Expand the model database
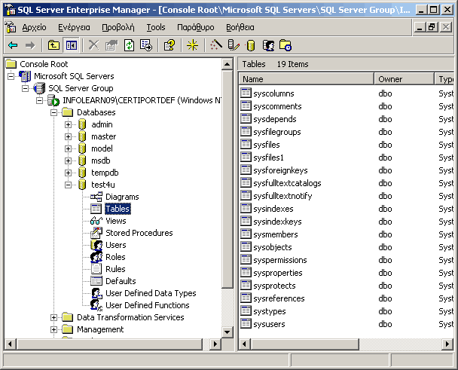 click(68, 148)
